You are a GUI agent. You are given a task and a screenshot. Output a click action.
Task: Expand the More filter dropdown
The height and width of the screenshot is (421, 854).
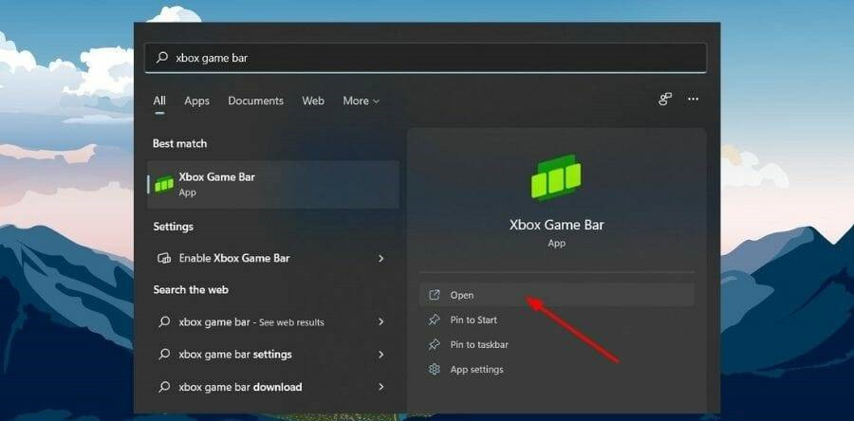(361, 101)
